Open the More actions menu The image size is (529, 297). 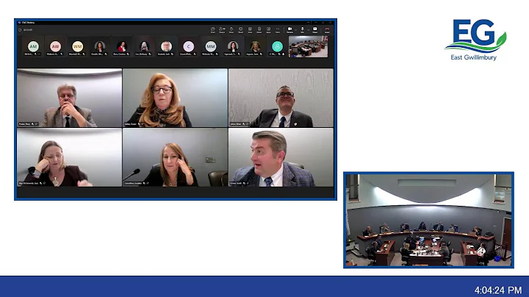point(278,30)
